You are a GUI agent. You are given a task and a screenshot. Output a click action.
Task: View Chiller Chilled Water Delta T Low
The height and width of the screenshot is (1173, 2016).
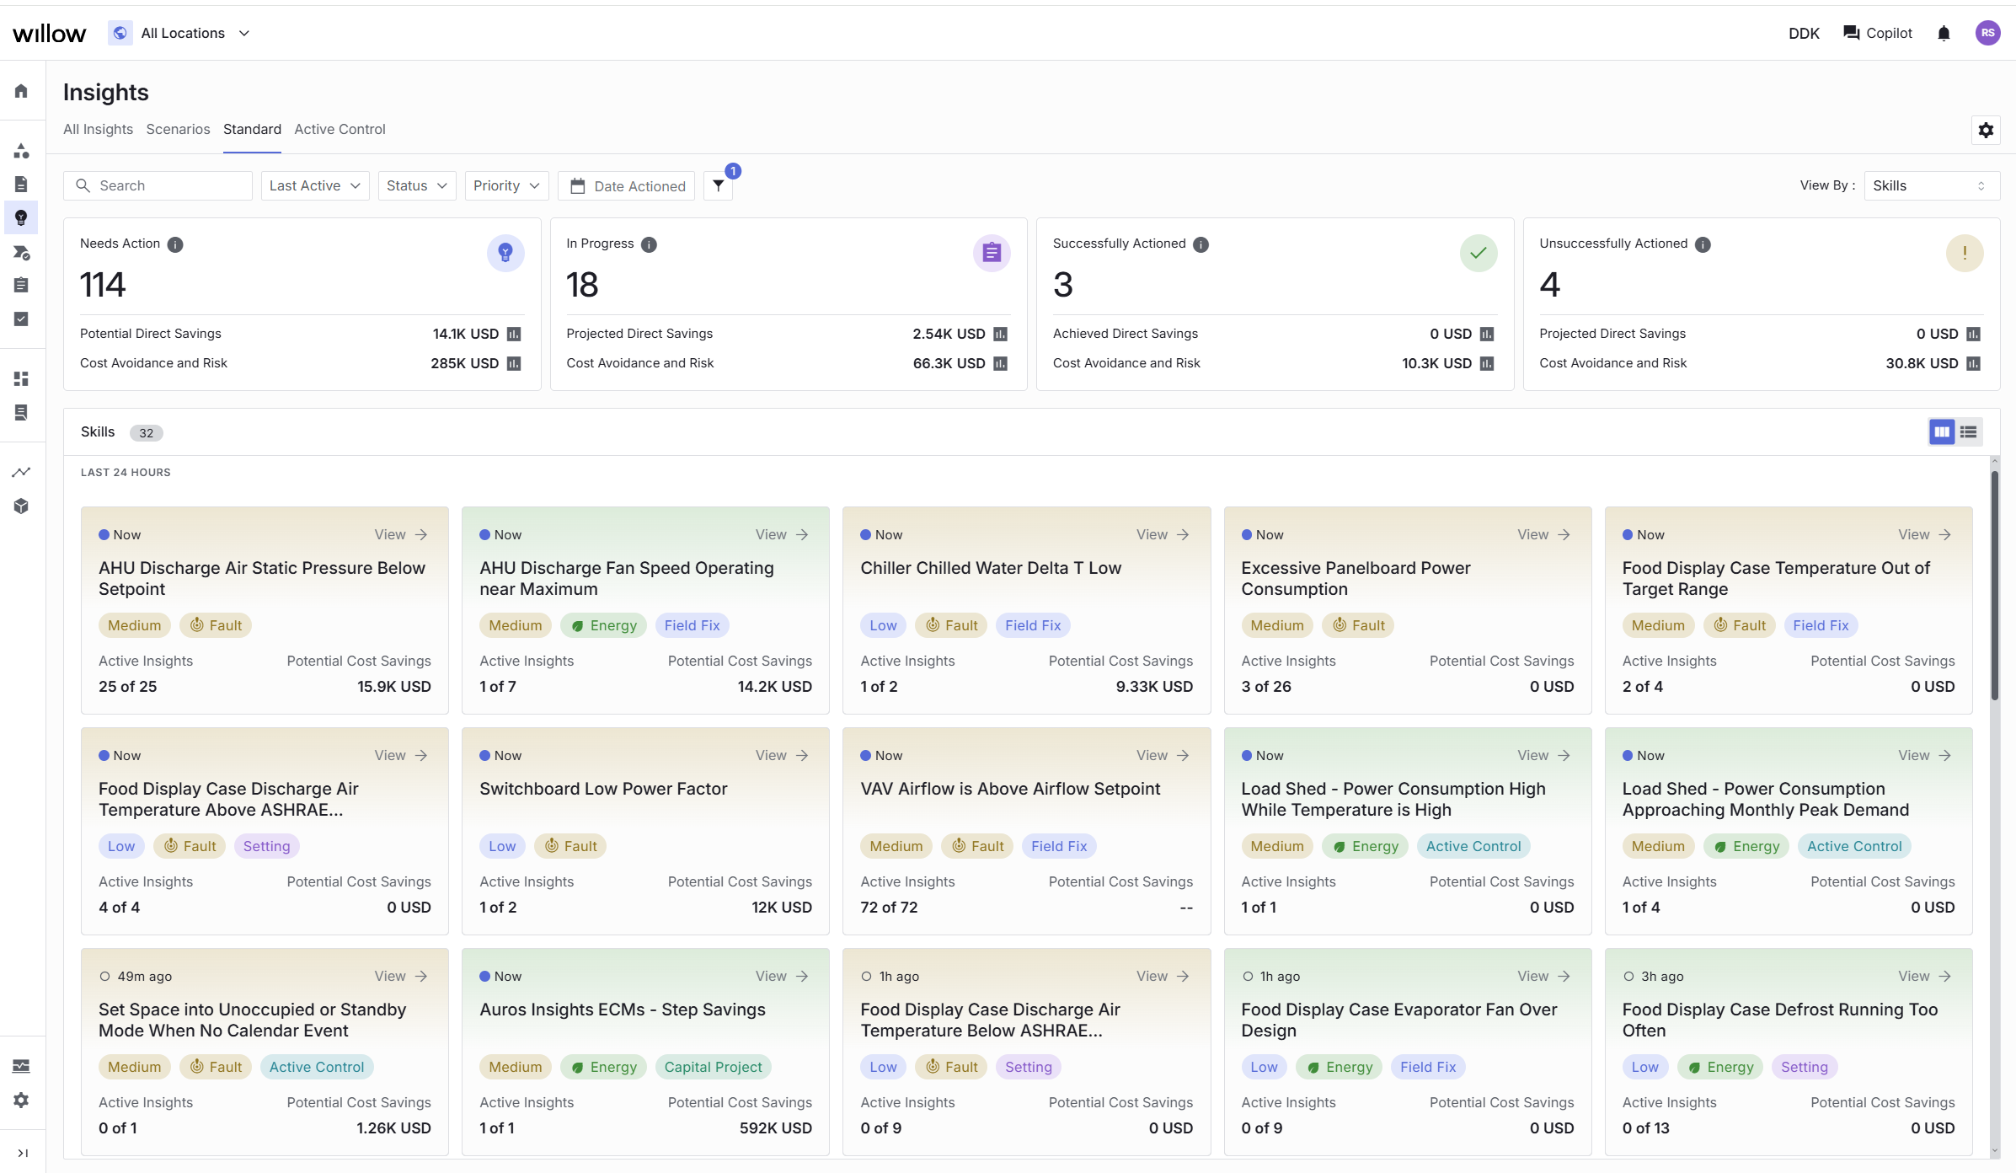click(1163, 534)
